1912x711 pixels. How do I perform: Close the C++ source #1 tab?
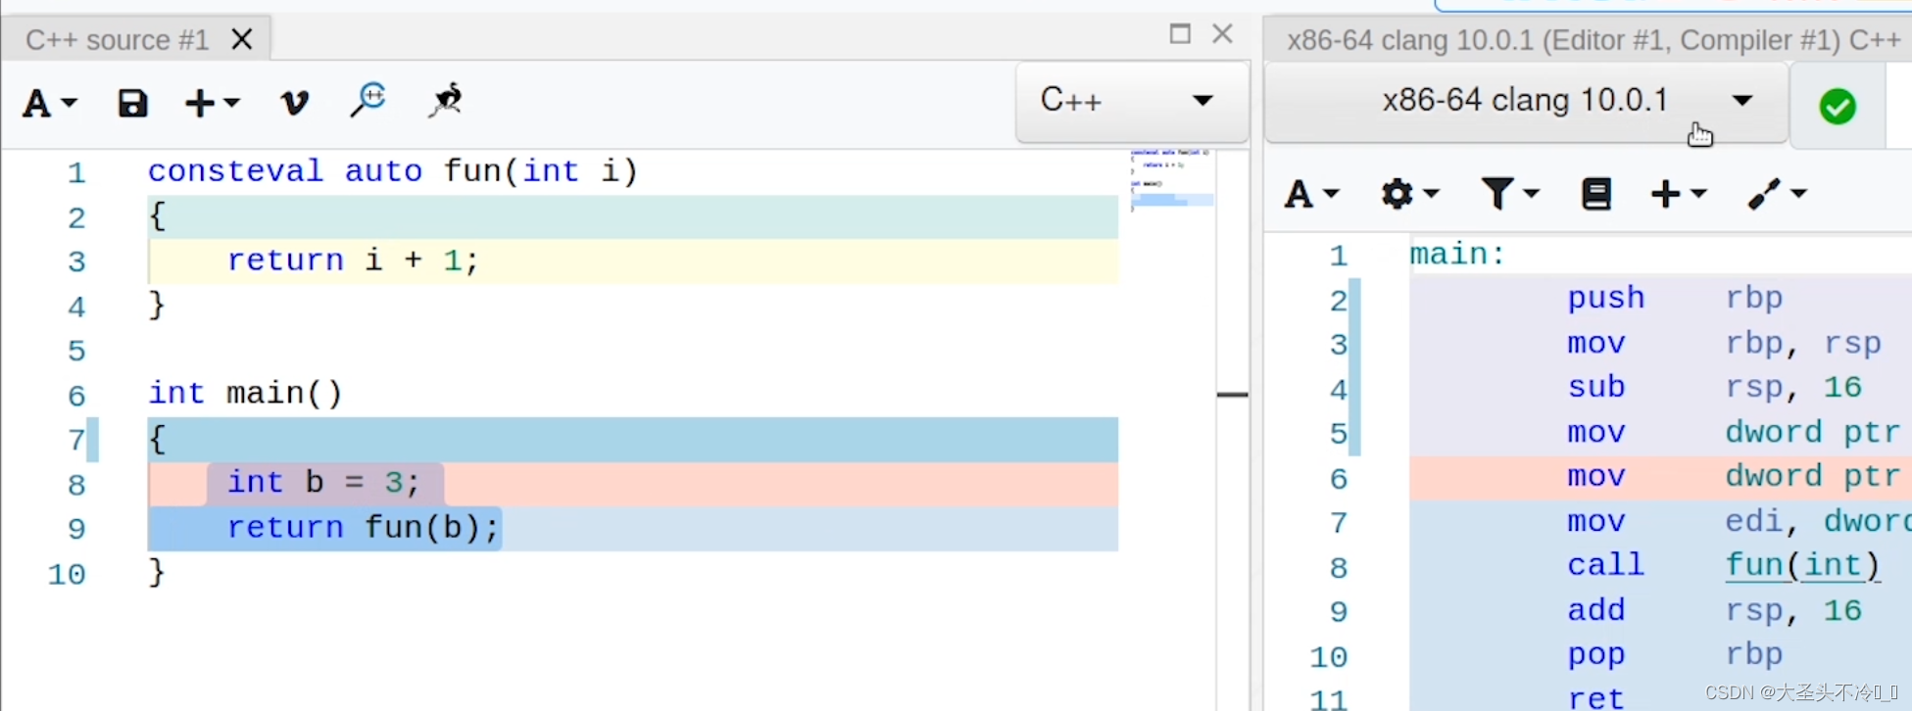click(x=242, y=40)
